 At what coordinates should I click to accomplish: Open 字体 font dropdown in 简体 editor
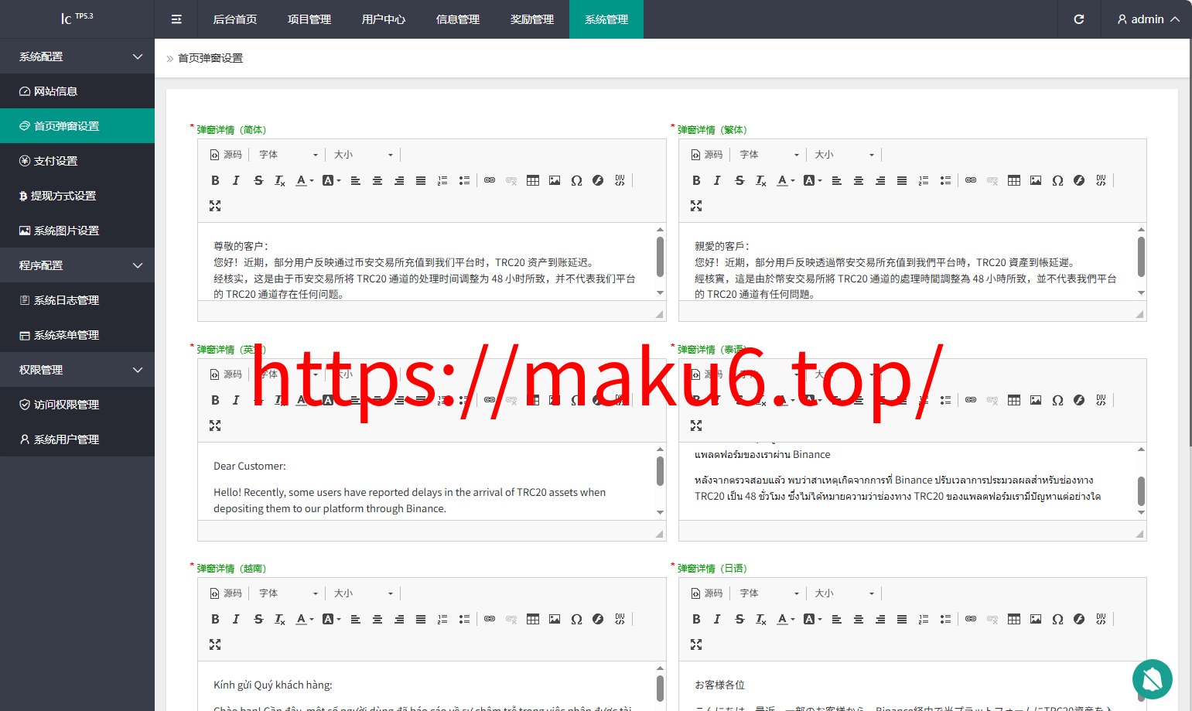pos(289,155)
